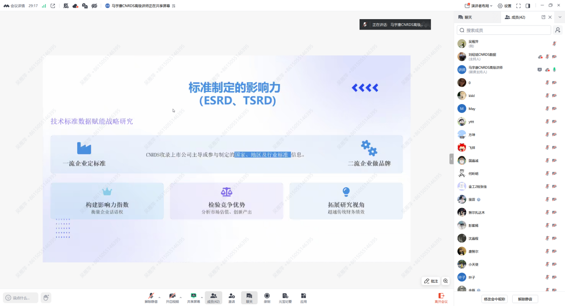This screenshot has width=565, height=306.
Task: Switch to the 聊天 tab
Action: (465, 17)
